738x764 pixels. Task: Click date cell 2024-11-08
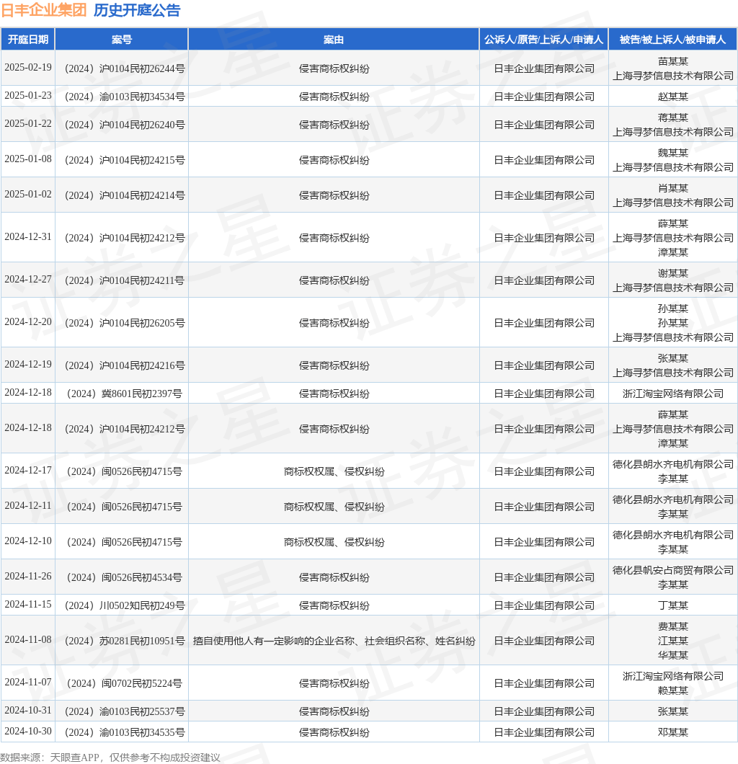pos(28,640)
